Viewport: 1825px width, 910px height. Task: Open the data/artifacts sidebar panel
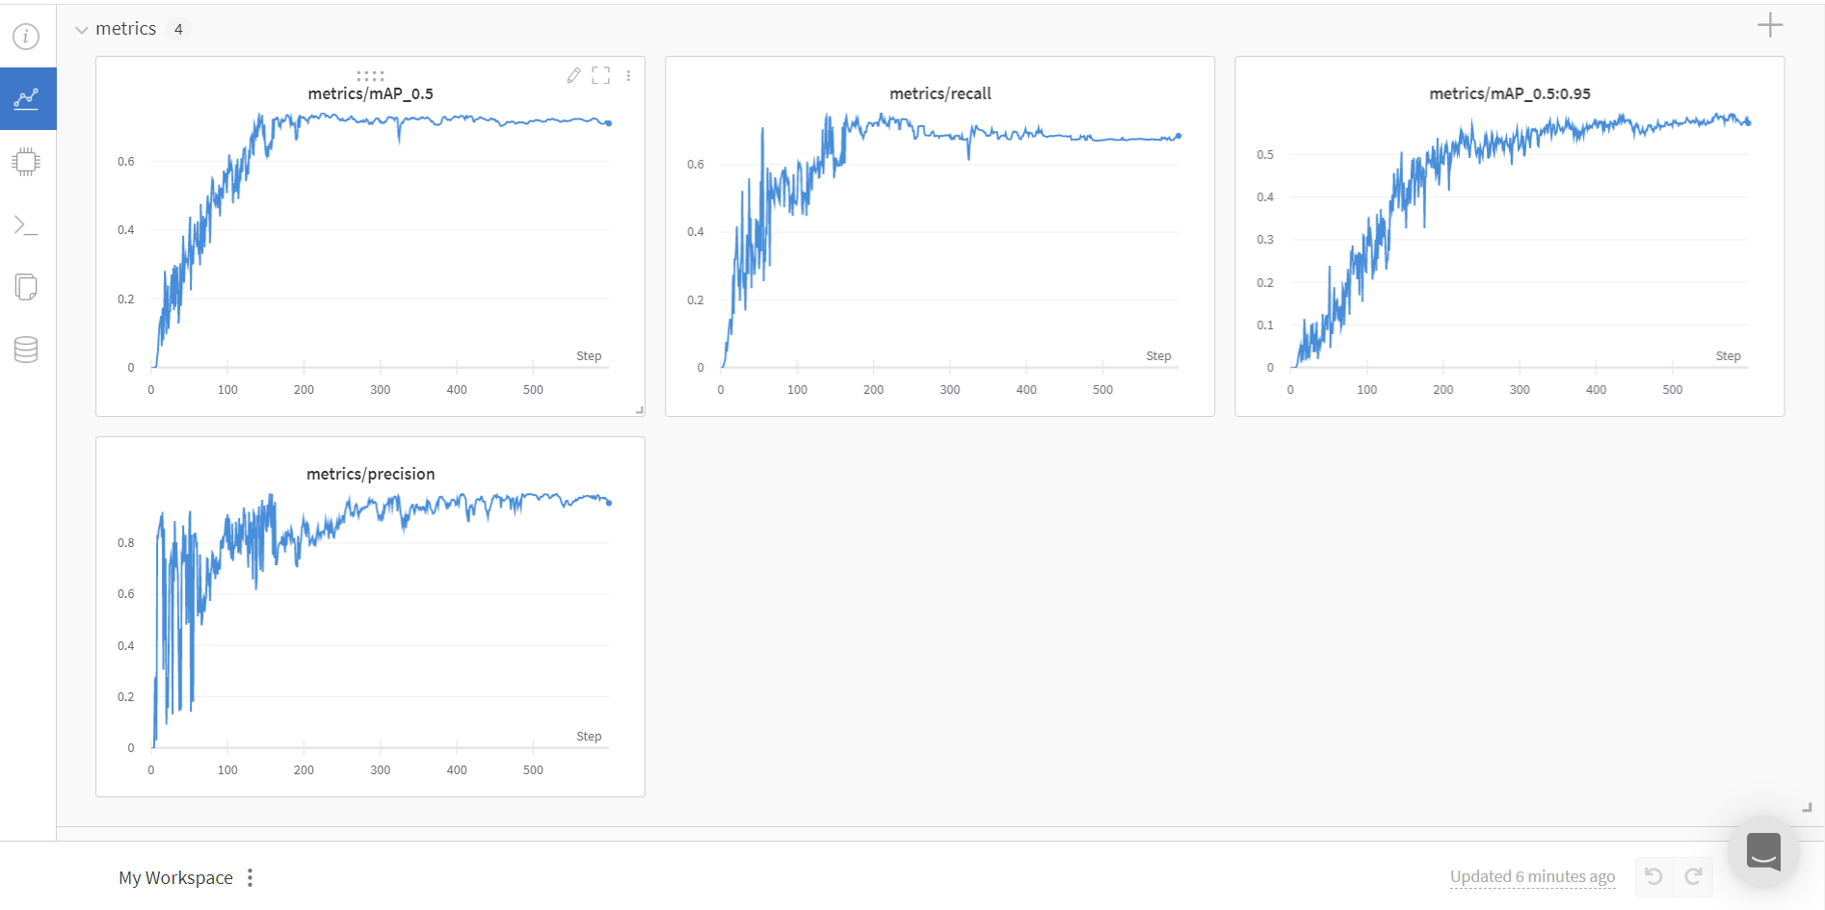tap(26, 349)
